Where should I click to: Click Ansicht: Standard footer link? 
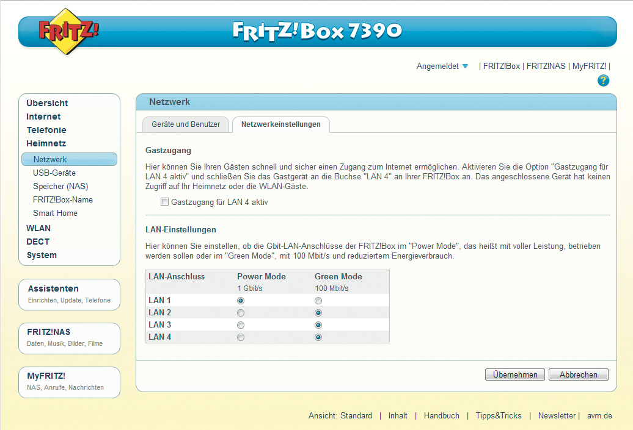coord(340,415)
